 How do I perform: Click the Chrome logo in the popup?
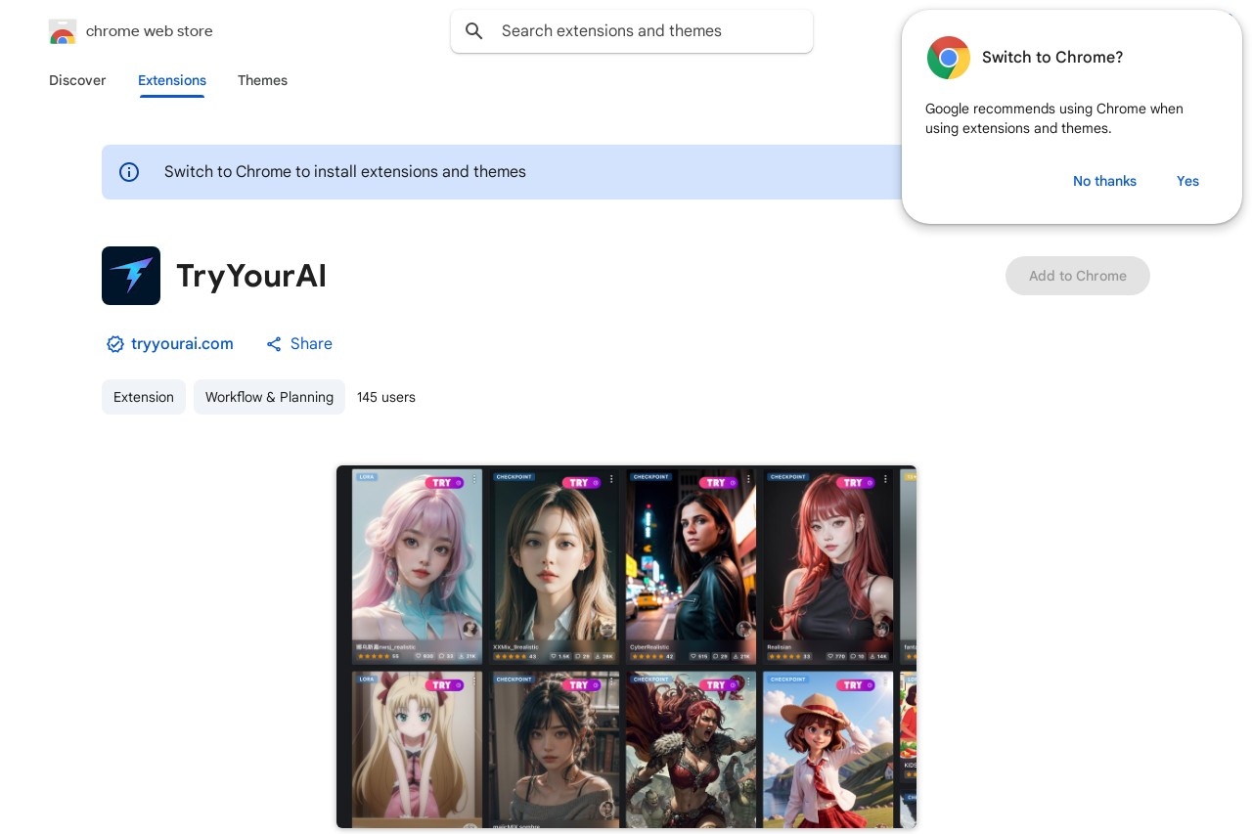pyautogui.click(x=949, y=58)
